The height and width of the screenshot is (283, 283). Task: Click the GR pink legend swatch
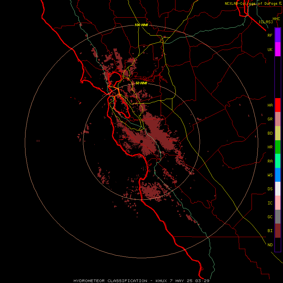(278, 119)
